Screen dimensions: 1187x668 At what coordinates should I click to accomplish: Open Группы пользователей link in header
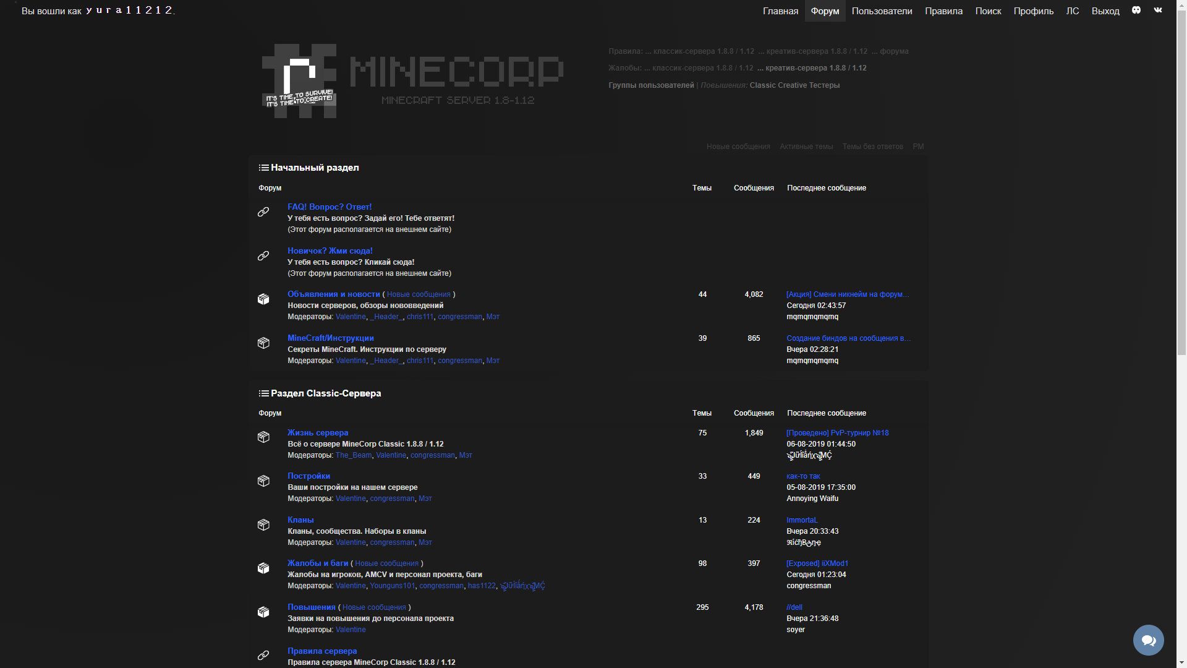point(651,85)
